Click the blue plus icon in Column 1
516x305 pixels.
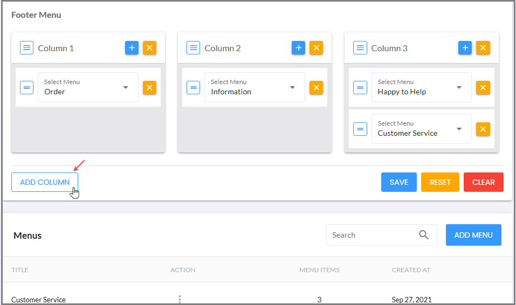tap(132, 48)
